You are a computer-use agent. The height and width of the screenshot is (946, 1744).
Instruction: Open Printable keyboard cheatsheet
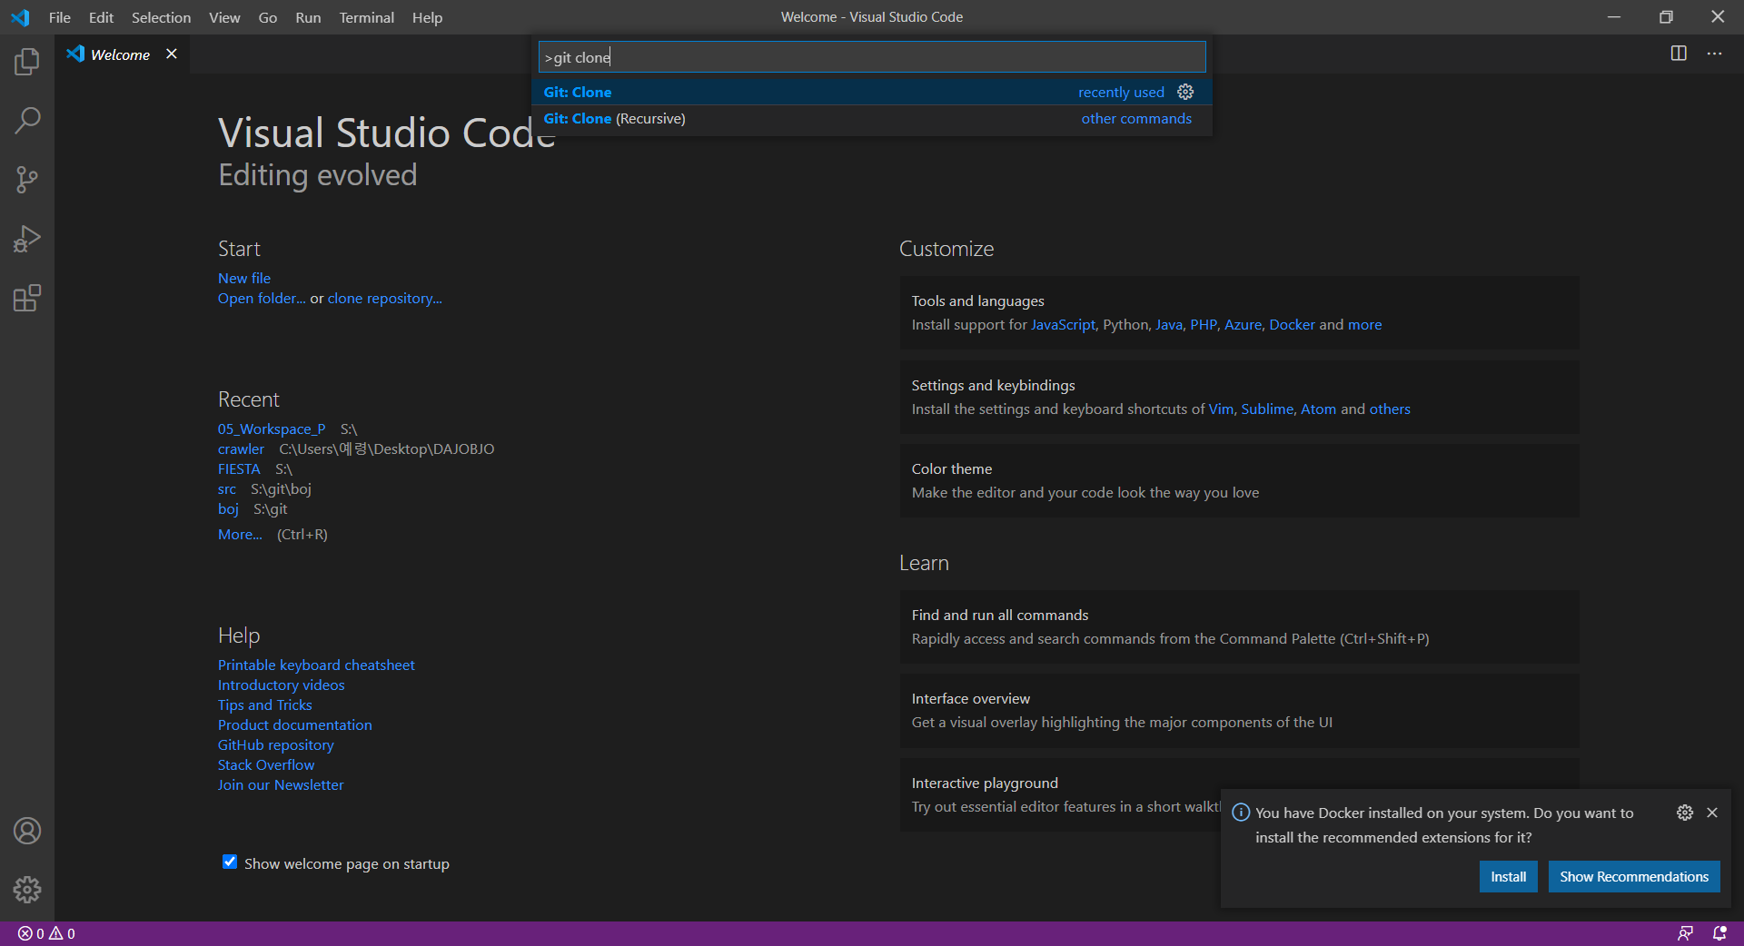[x=316, y=665]
